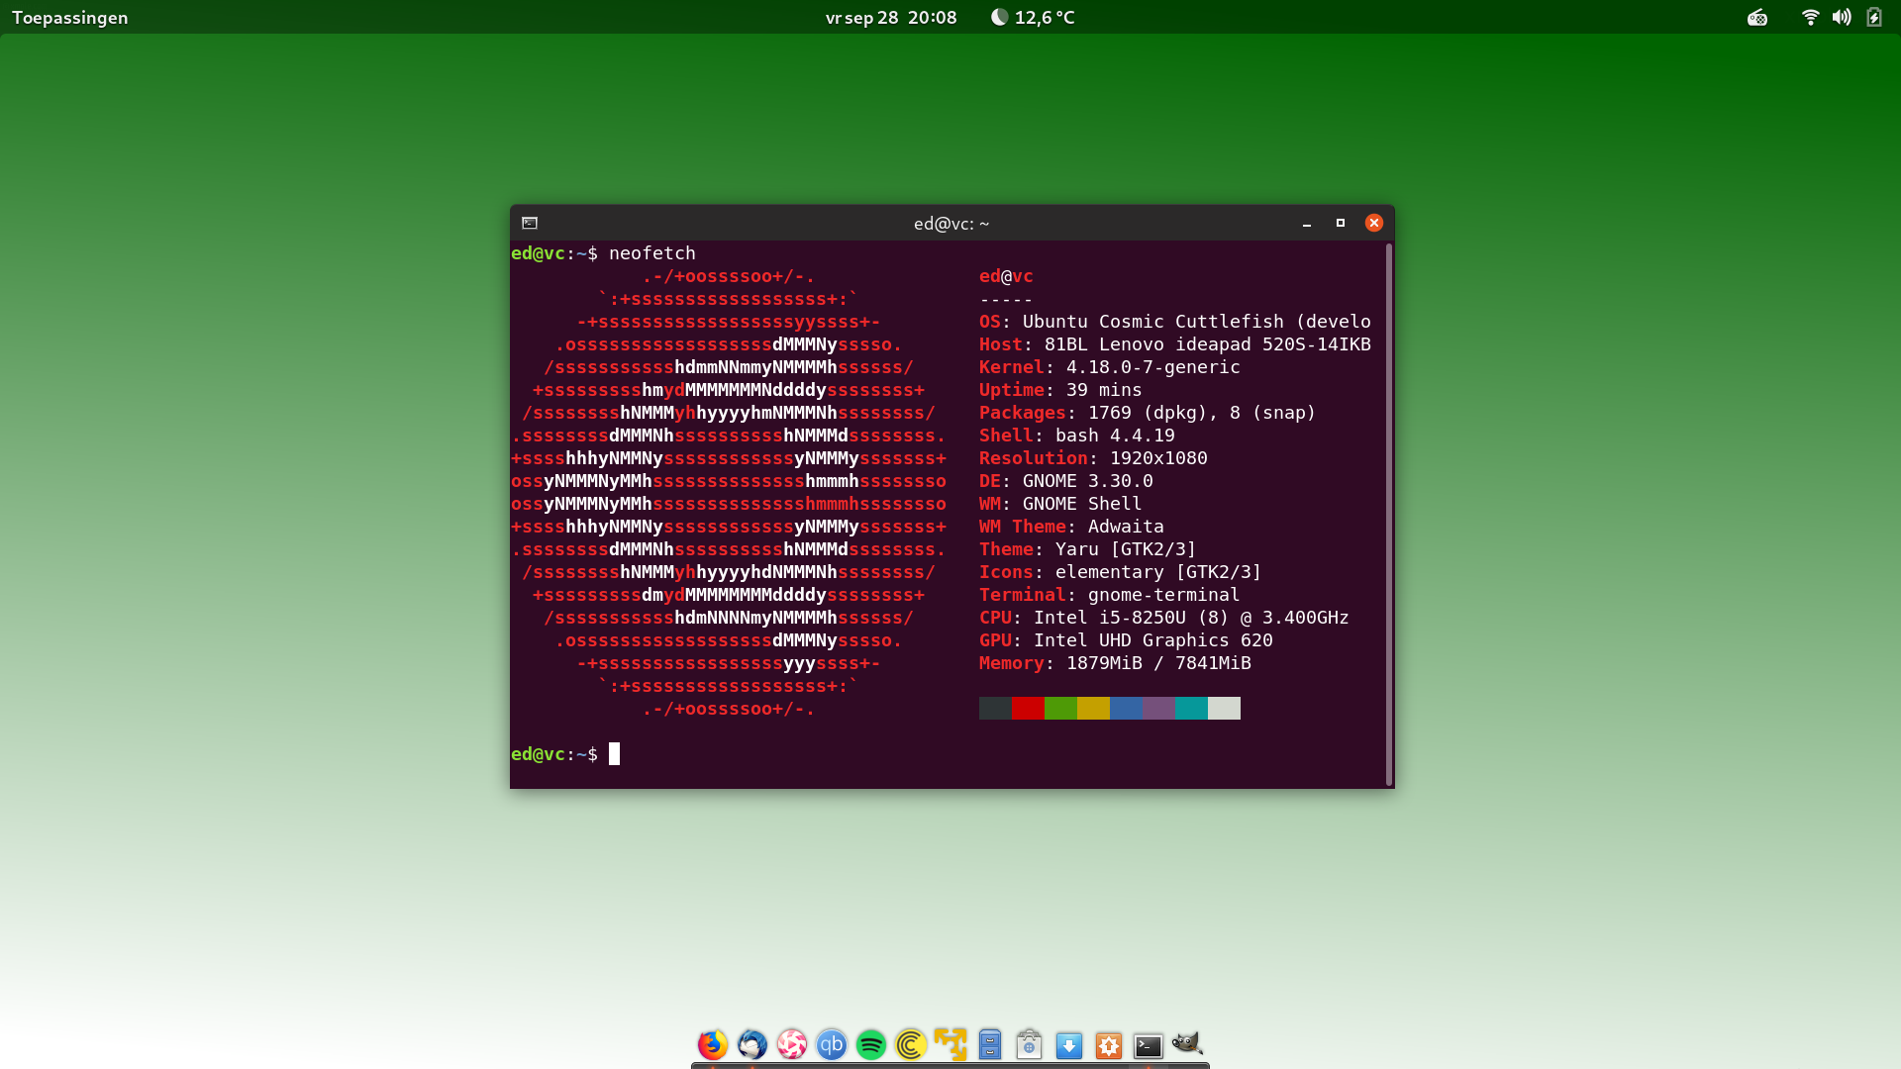Image resolution: width=1901 pixels, height=1069 pixels.
Task: Click the Icons value 'elementary [GTK2/3]'
Action: tap(1158, 572)
